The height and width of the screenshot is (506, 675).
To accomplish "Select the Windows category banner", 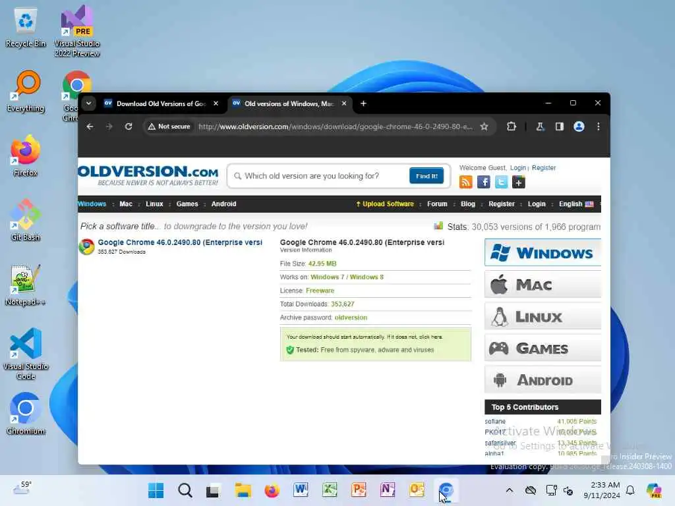I will click(x=543, y=252).
